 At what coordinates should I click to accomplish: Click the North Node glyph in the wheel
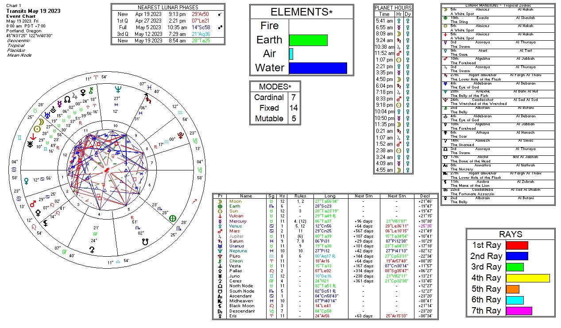(67, 98)
